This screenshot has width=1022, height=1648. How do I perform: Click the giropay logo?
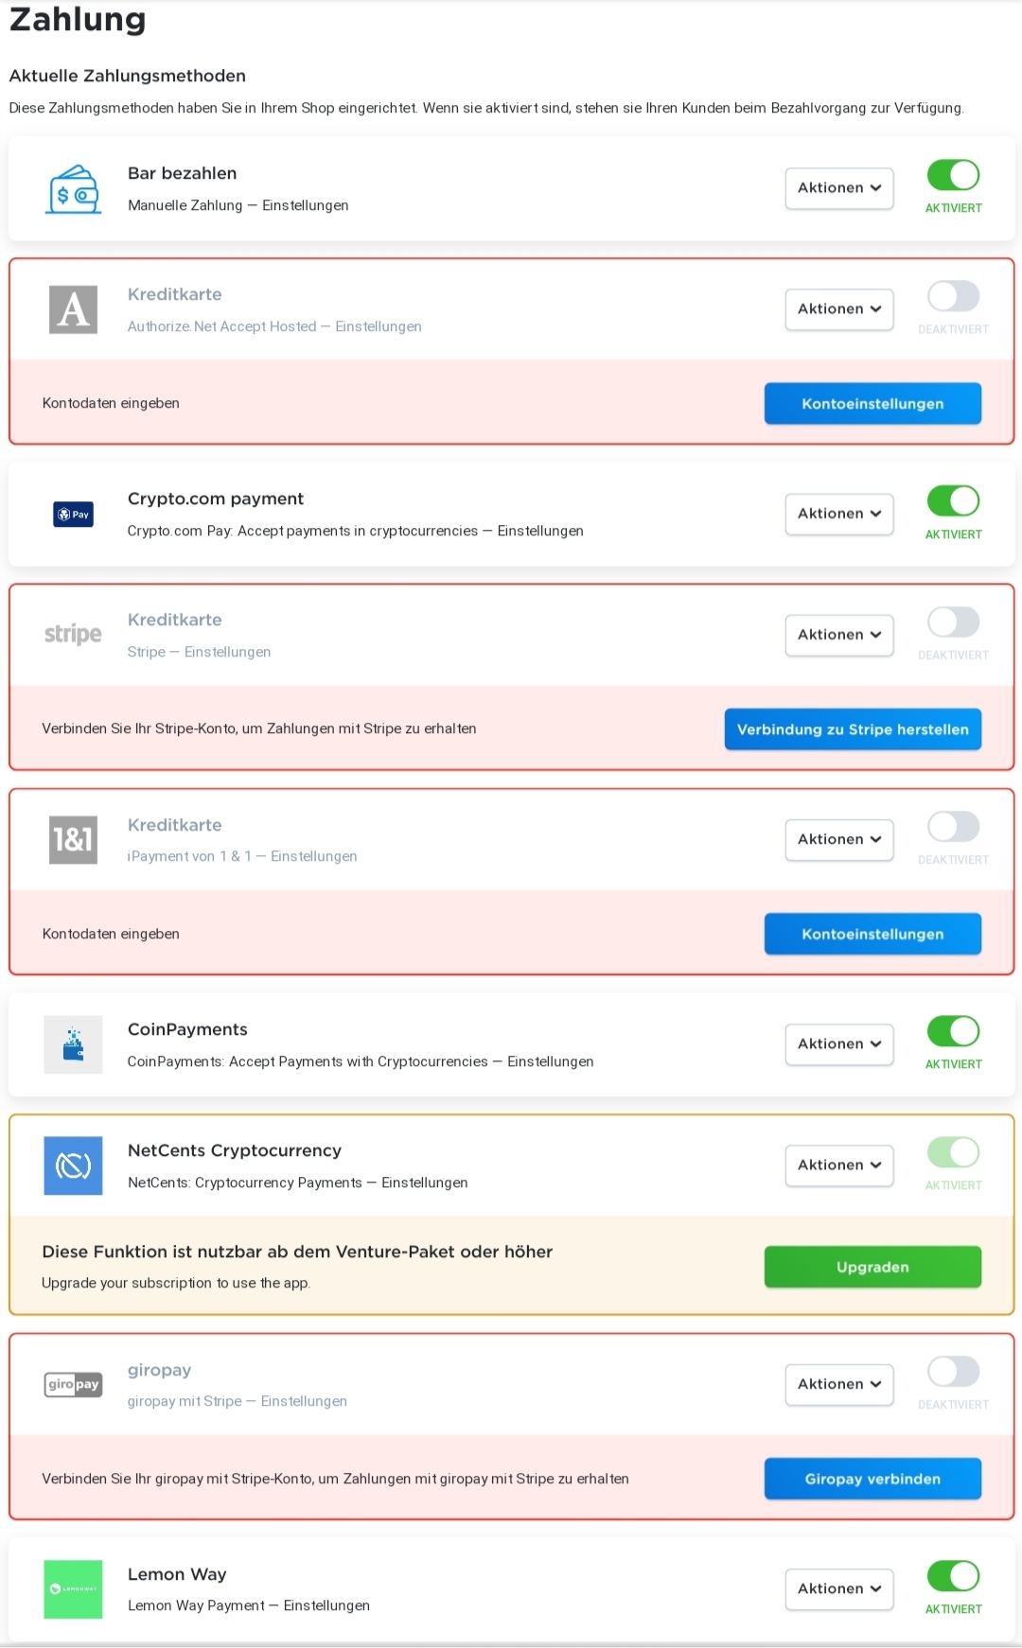tap(73, 1384)
